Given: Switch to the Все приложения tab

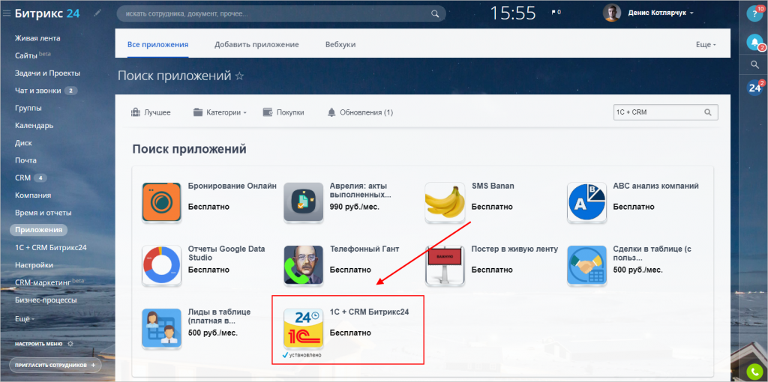Looking at the screenshot, I should click(158, 44).
